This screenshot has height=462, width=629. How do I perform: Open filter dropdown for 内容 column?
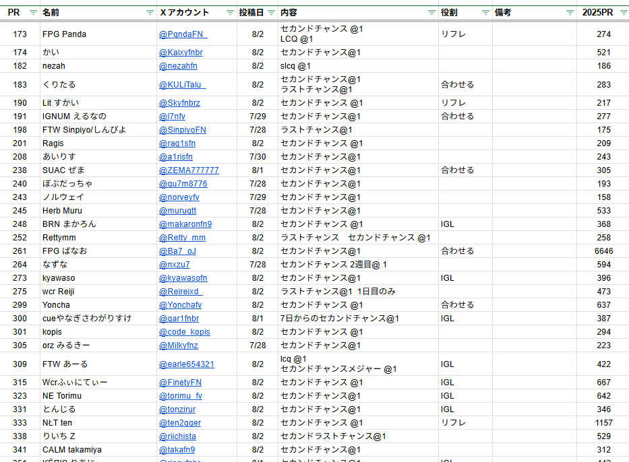pyautogui.click(x=431, y=13)
